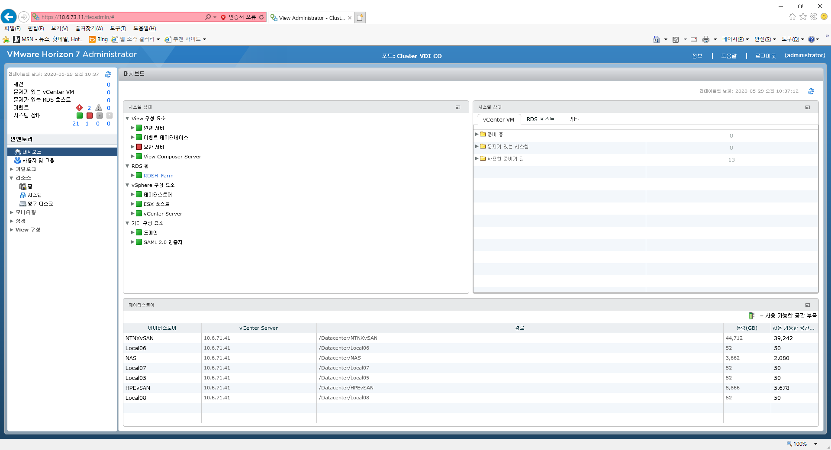Viewport: 831px width, 450px height.
Task: Click the low free space legend icon
Action: tap(751, 315)
